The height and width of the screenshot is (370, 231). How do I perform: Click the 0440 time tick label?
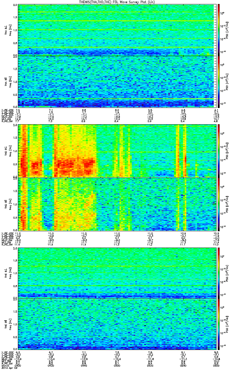[x=84, y=366]
